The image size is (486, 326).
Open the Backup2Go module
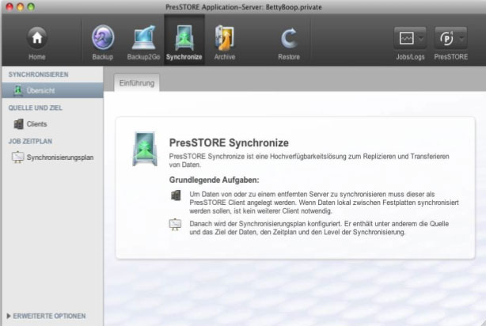pyautogui.click(x=143, y=40)
